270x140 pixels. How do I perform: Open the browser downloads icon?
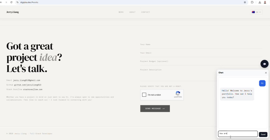260,2
